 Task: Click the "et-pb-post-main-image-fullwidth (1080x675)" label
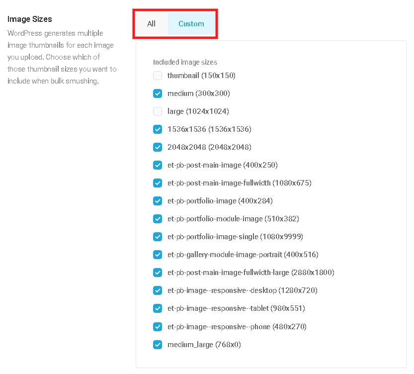click(240, 183)
